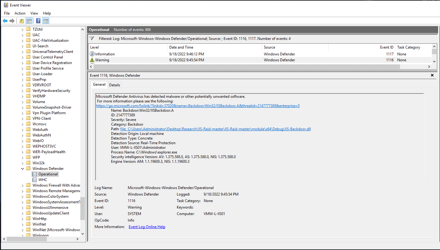Viewport: 440px width, 250px height.
Task: Click the event list scroll down arrow
Action: [x=434, y=61]
